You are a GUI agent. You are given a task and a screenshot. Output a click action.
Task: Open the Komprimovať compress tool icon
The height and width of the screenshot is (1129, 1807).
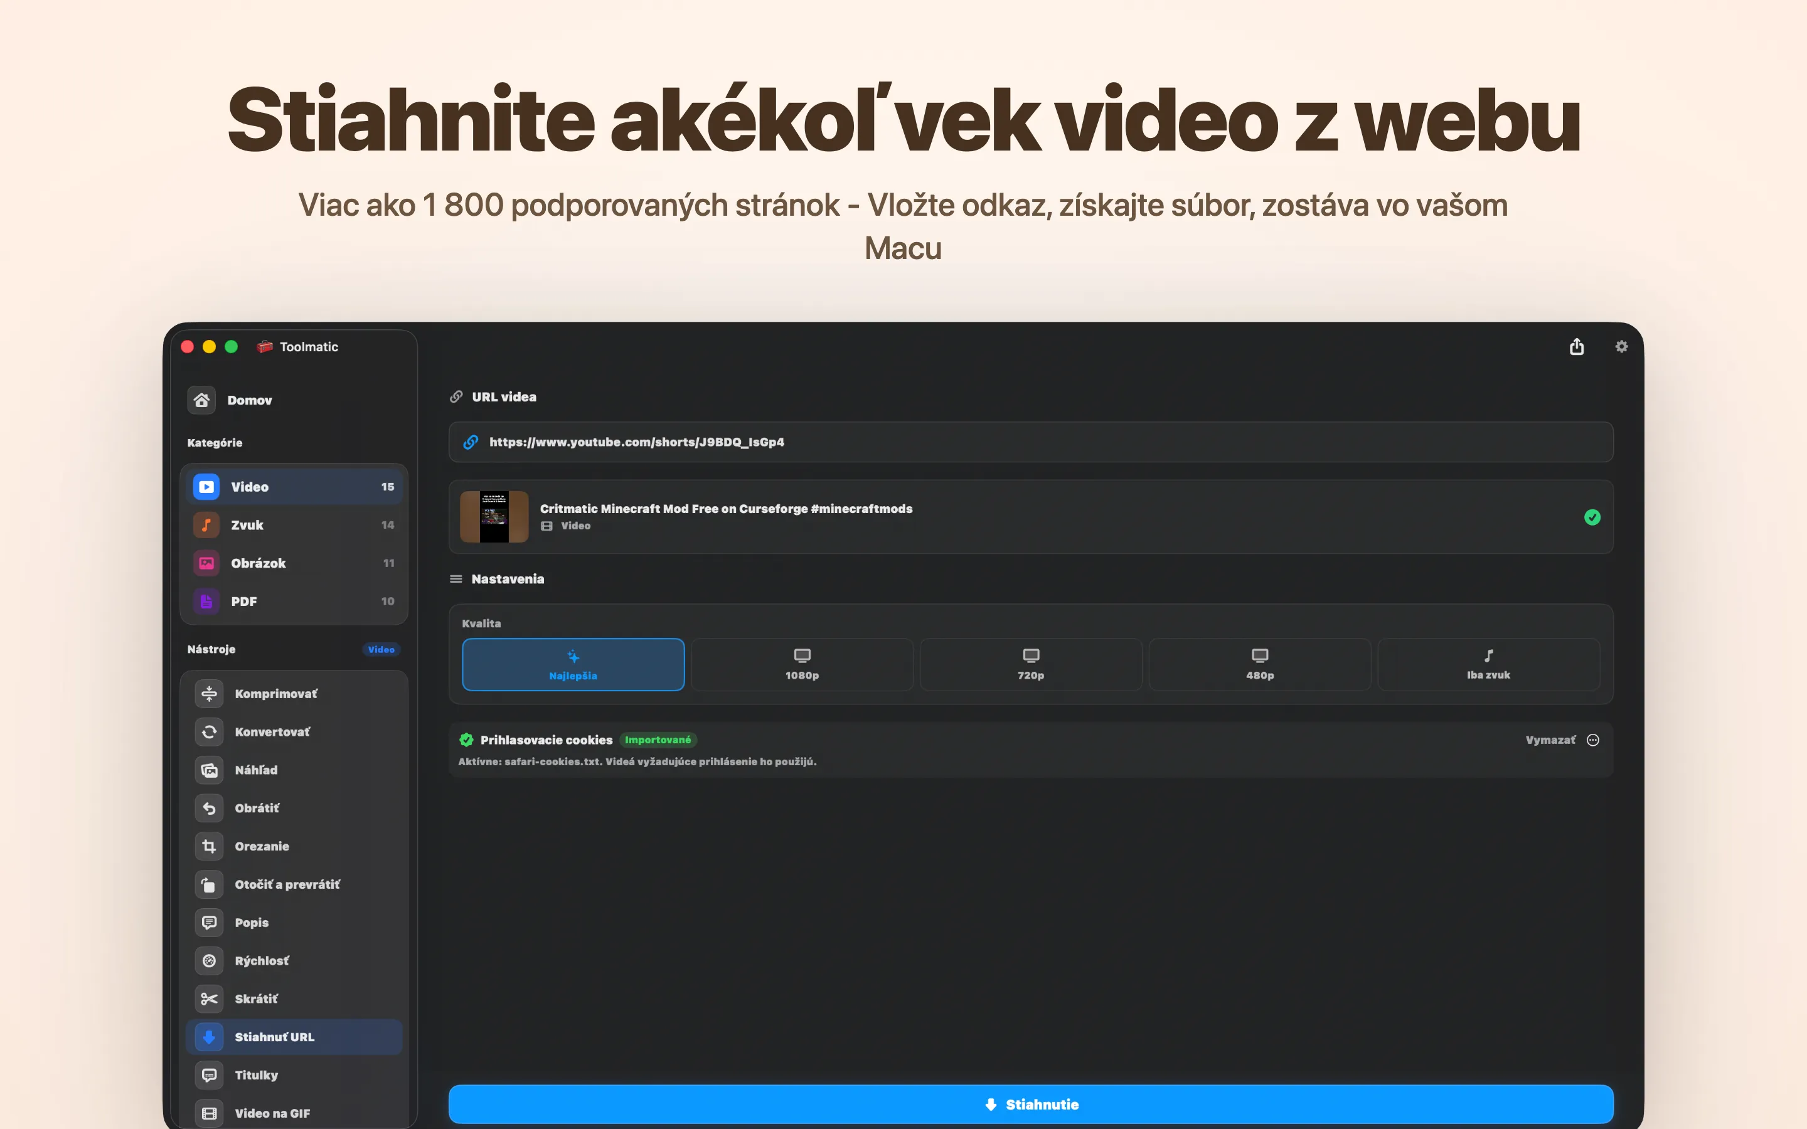tap(209, 694)
